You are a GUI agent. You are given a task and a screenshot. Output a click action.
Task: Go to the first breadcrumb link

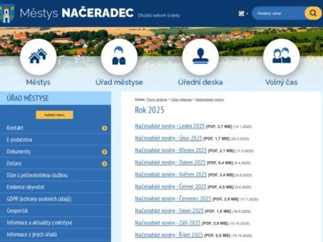click(157, 99)
